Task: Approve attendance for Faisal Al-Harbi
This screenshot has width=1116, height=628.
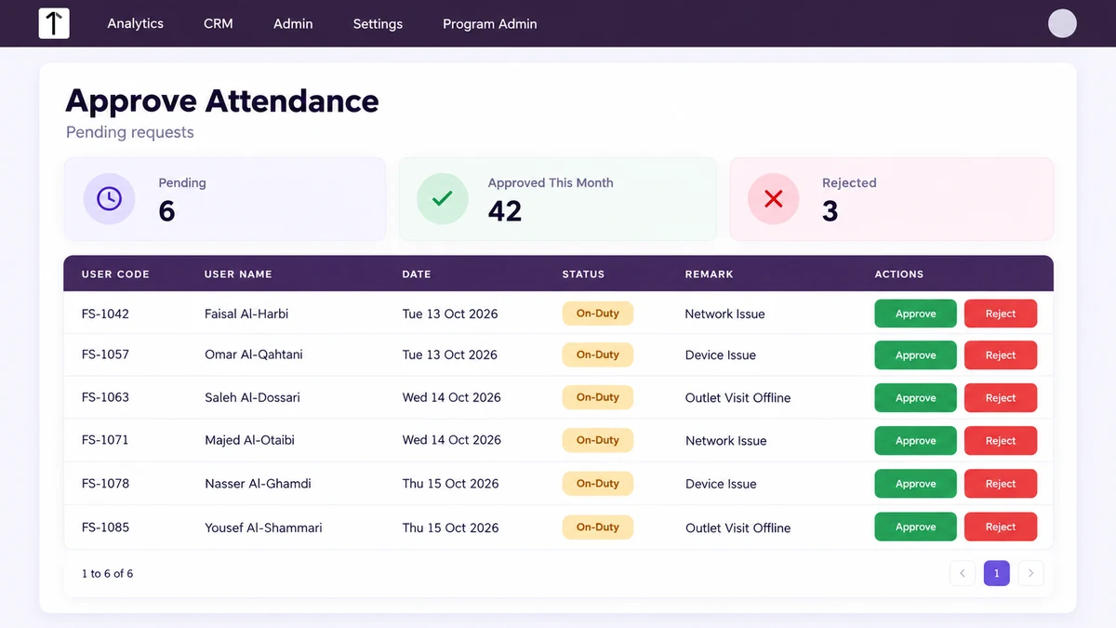Action: 915,314
